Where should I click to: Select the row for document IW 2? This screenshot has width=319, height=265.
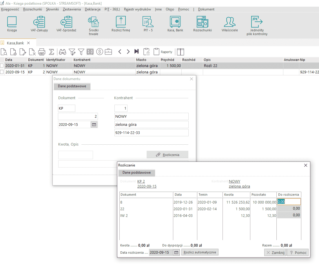(210, 216)
